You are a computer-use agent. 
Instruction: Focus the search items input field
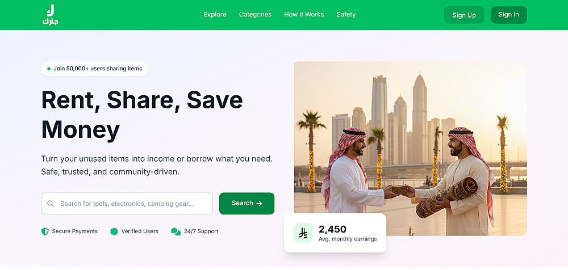[127, 204]
